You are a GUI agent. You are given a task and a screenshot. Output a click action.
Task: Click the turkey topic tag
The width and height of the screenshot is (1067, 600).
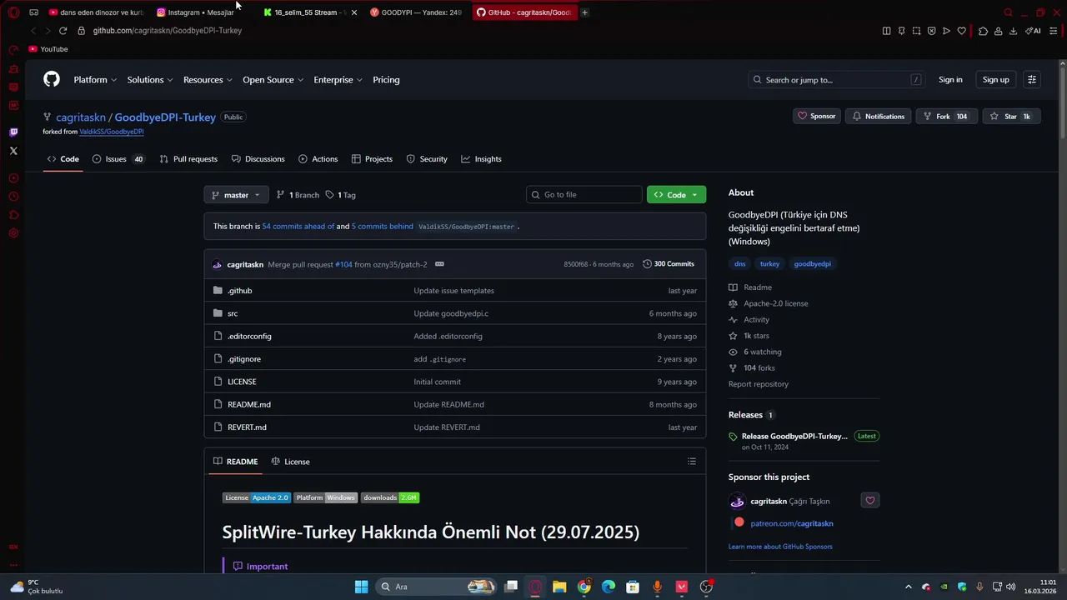pyautogui.click(x=769, y=264)
